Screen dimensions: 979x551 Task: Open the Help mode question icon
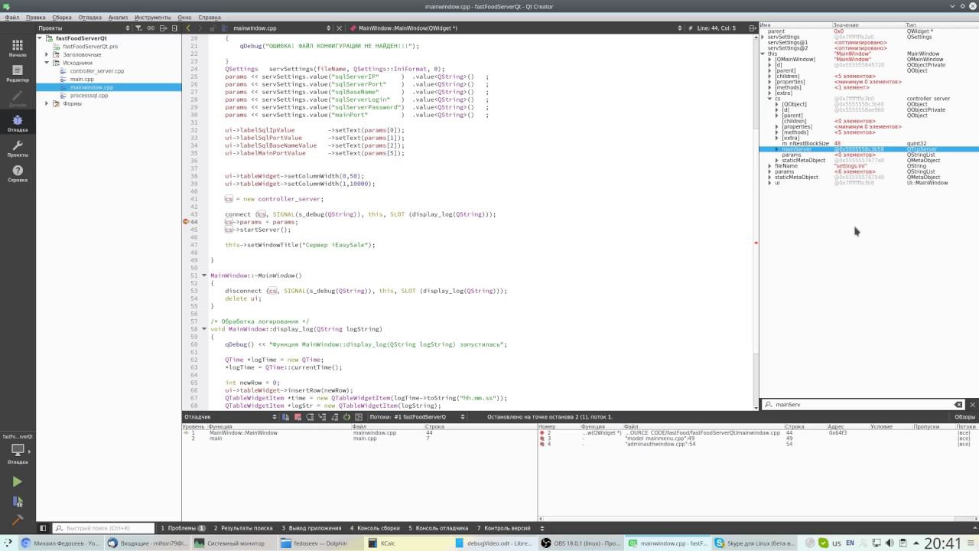click(17, 173)
